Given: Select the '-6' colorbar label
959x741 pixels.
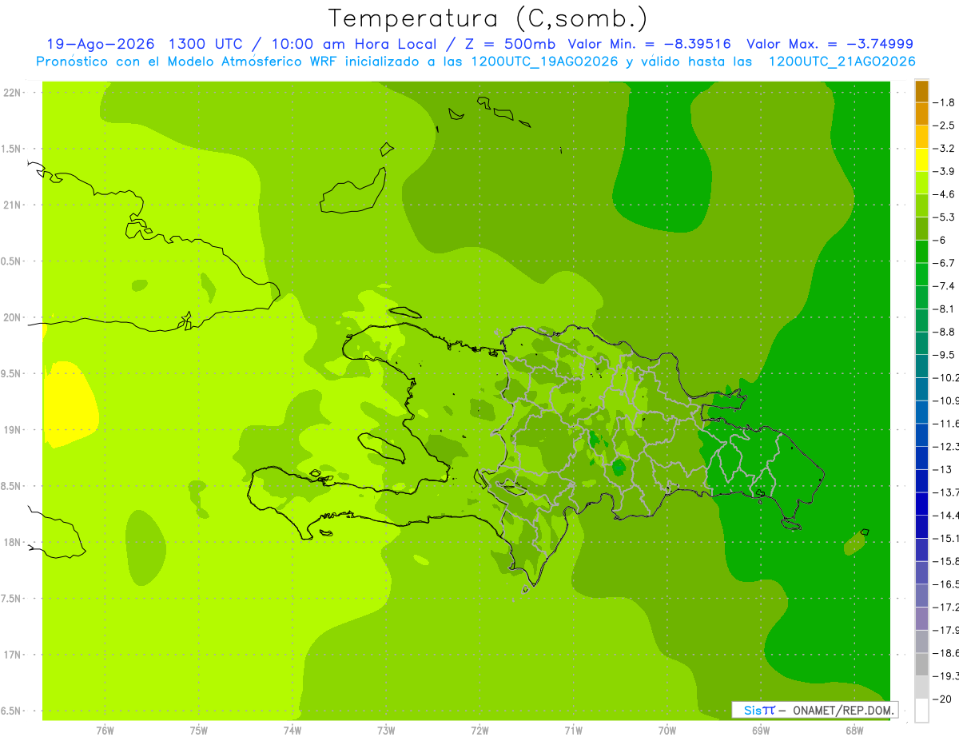Looking at the screenshot, I should (x=940, y=240).
